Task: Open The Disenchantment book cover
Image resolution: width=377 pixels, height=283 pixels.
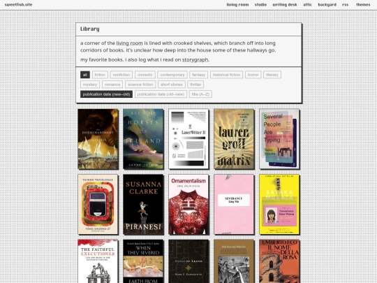Action: click(x=98, y=139)
